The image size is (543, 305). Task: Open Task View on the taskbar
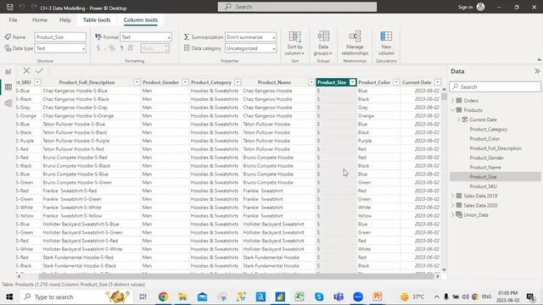(143, 297)
